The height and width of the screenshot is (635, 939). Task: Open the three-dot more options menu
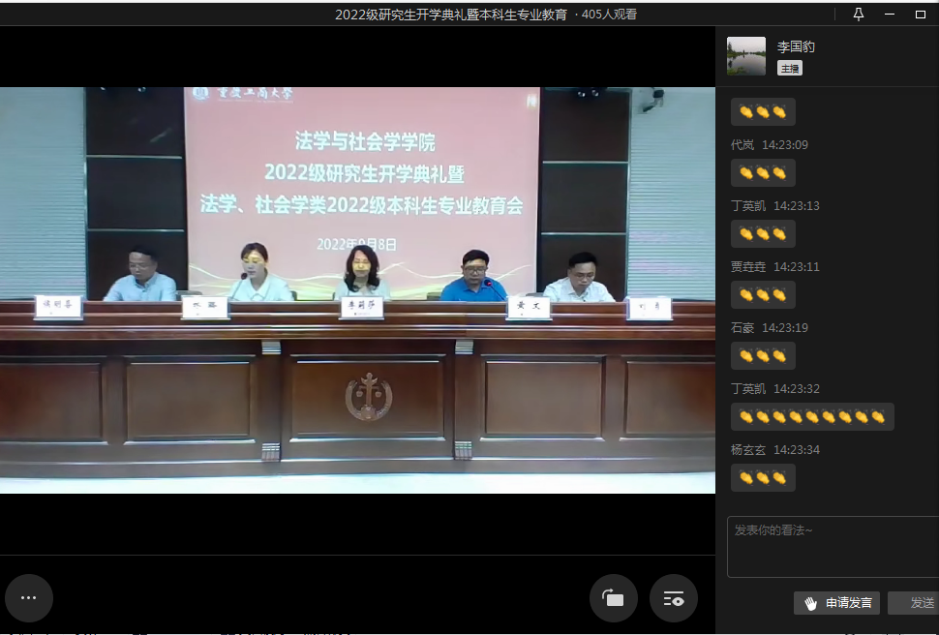29,598
